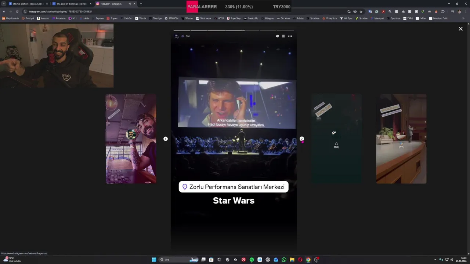Screen dimensions: 470x264
Task: Mute the Instagram tab via speaker icon
Action: click(x=130, y=4)
